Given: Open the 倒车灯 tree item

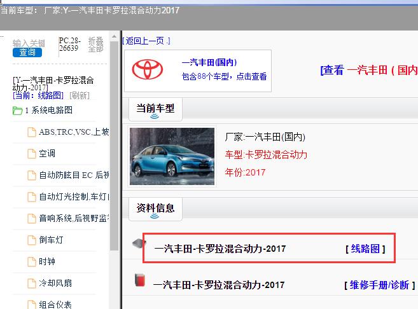Looking at the screenshot, I should 51,240.
